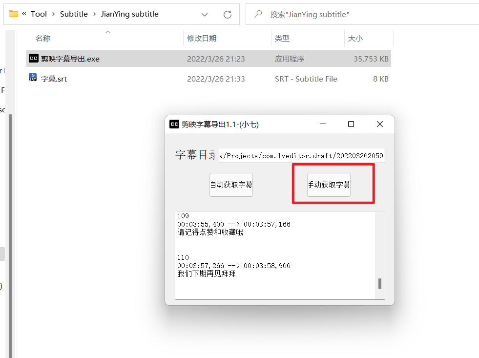Image resolution: width=479 pixels, height=358 pixels.
Task: Open the chevron after Tool breadcrumb
Action: tap(53, 14)
